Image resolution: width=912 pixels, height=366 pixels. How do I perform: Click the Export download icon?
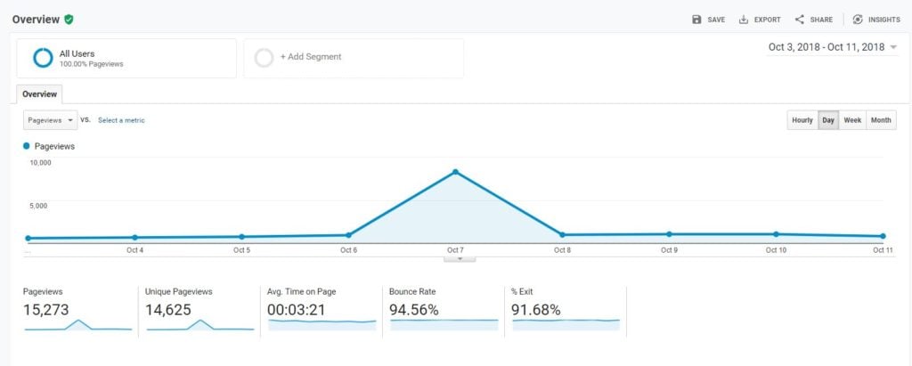[744, 20]
